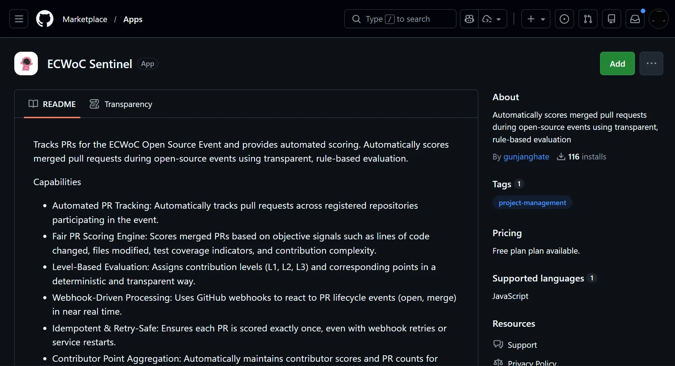Click the JavaScript supported language text
675x366 pixels.
(x=510, y=296)
